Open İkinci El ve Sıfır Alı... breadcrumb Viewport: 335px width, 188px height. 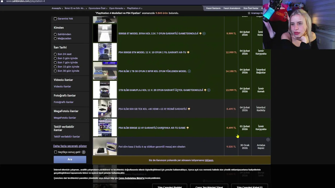coord(75,8)
